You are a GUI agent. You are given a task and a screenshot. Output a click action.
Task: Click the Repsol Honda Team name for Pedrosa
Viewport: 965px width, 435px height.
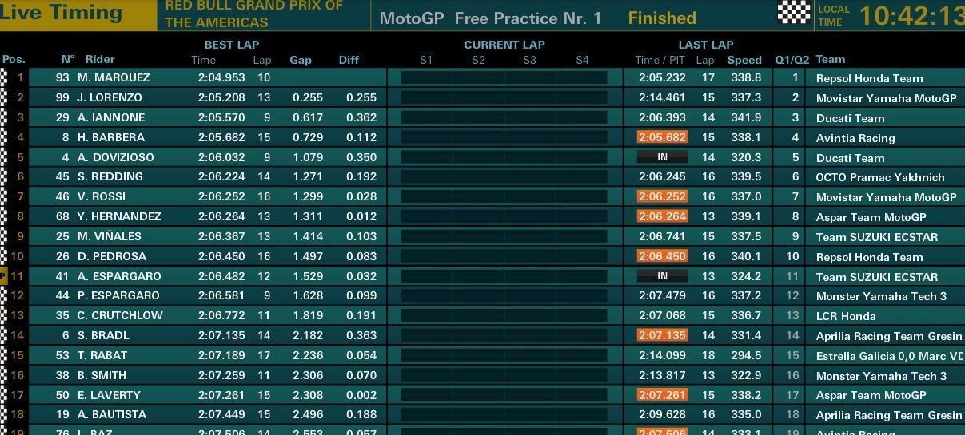point(869,257)
